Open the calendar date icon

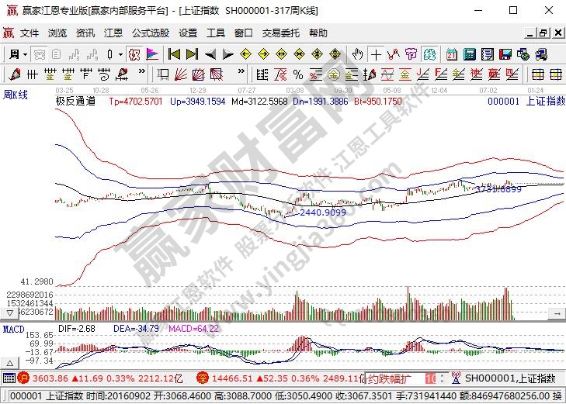coord(452,54)
